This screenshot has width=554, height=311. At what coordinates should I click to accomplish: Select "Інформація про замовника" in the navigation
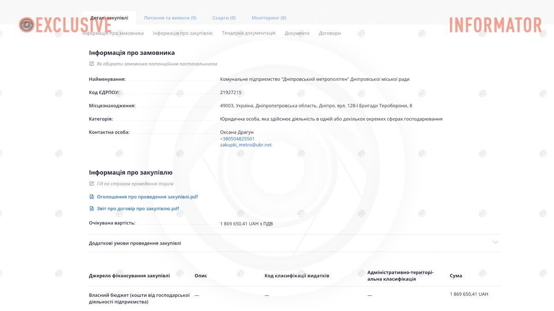click(x=113, y=33)
